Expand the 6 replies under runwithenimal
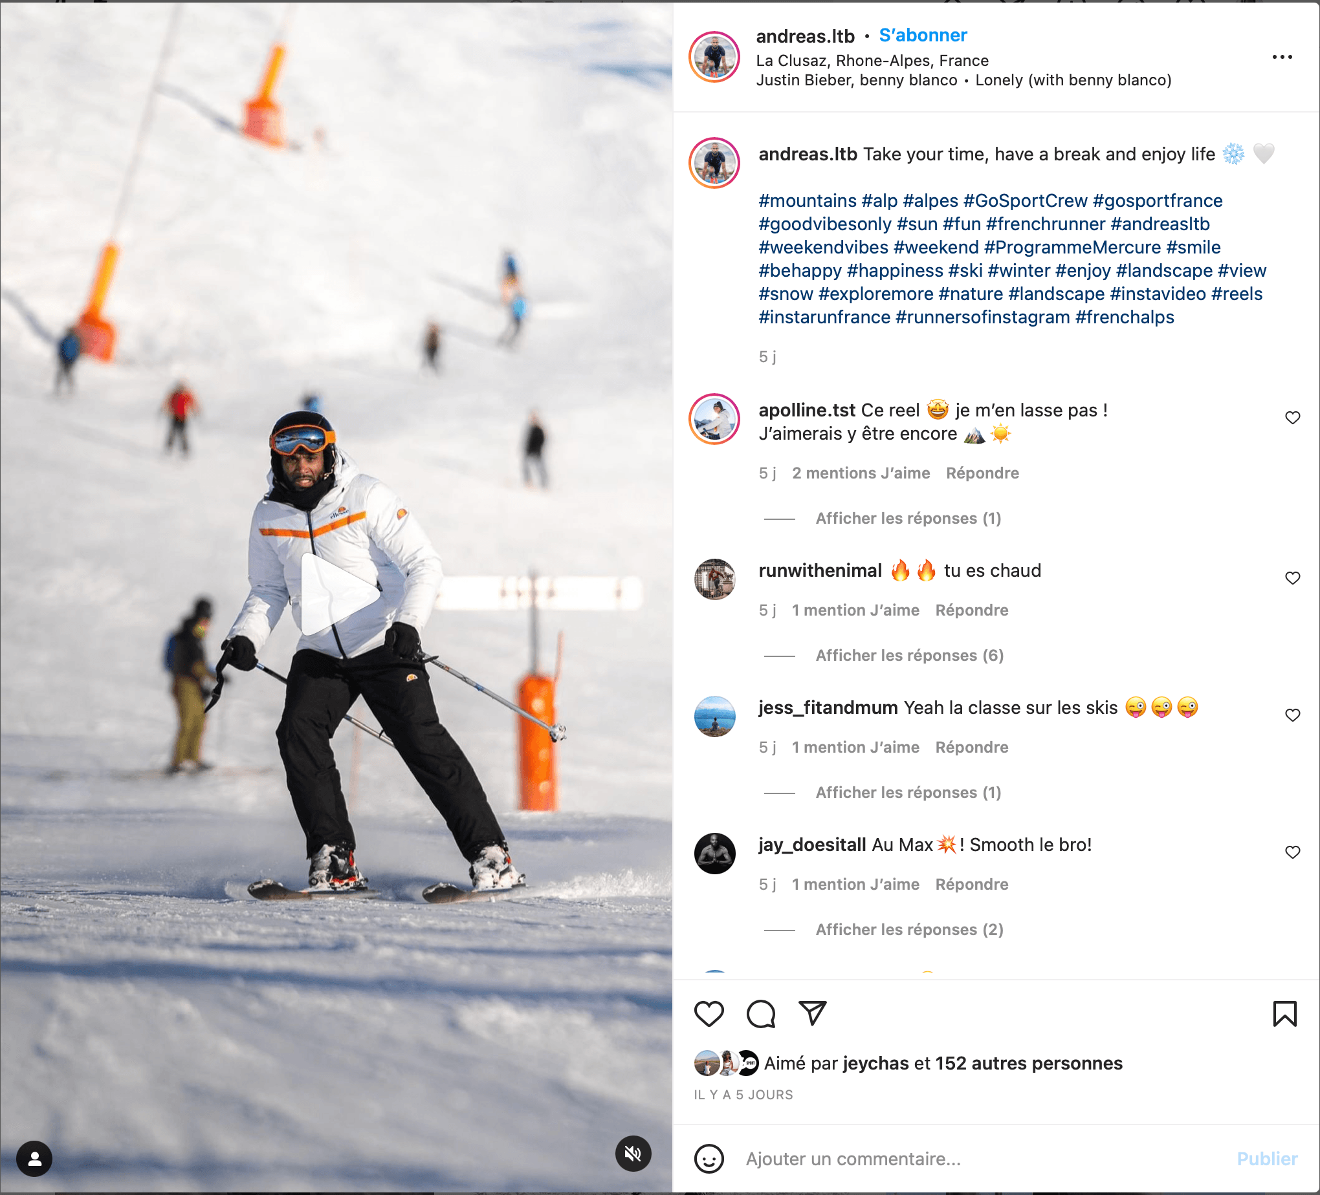 (909, 655)
